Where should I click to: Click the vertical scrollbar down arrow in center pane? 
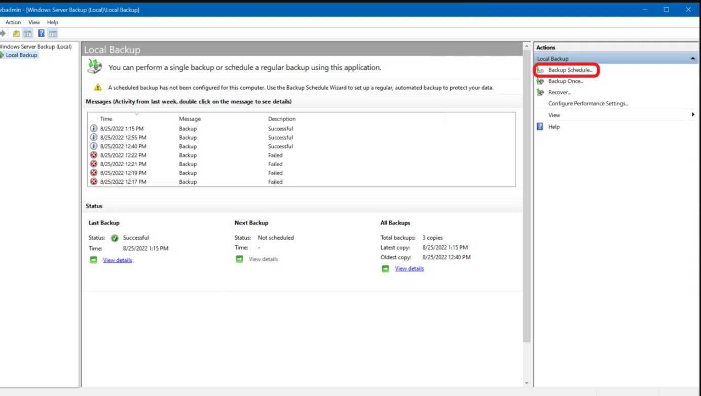coord(527,383)
